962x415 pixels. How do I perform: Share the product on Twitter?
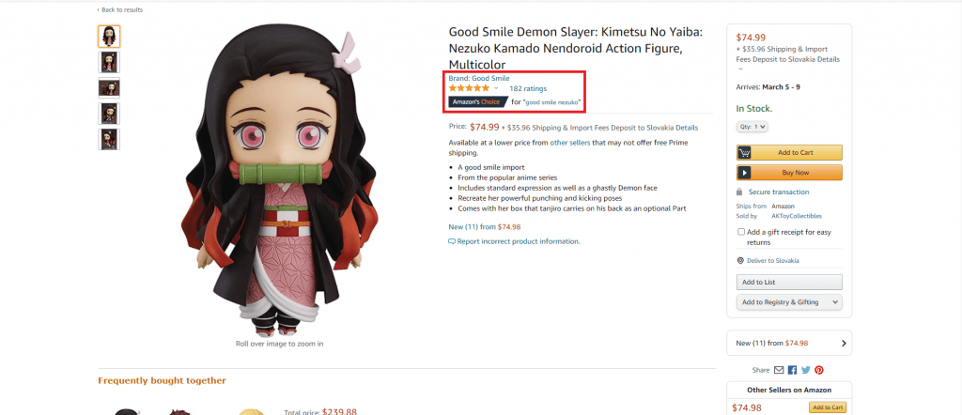point(805,370)
